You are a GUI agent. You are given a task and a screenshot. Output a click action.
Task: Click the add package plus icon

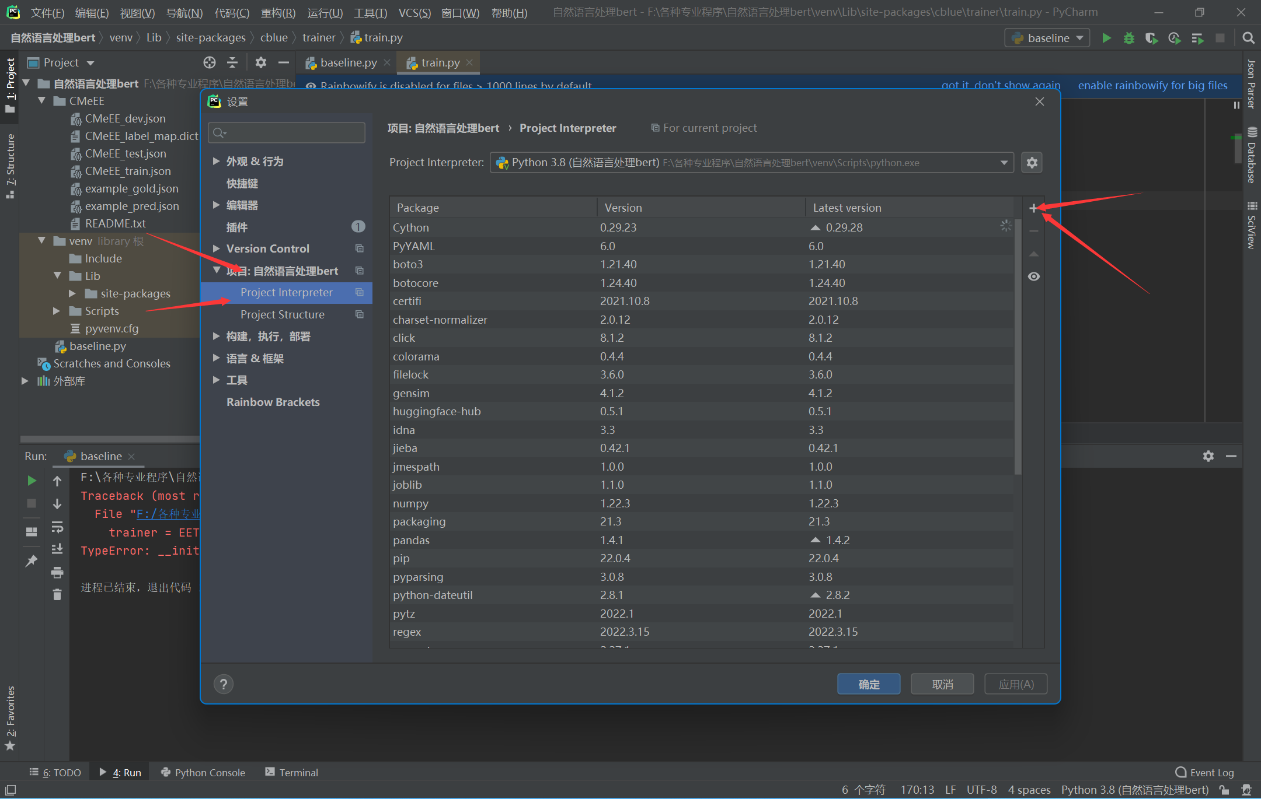click(1033, 208)
